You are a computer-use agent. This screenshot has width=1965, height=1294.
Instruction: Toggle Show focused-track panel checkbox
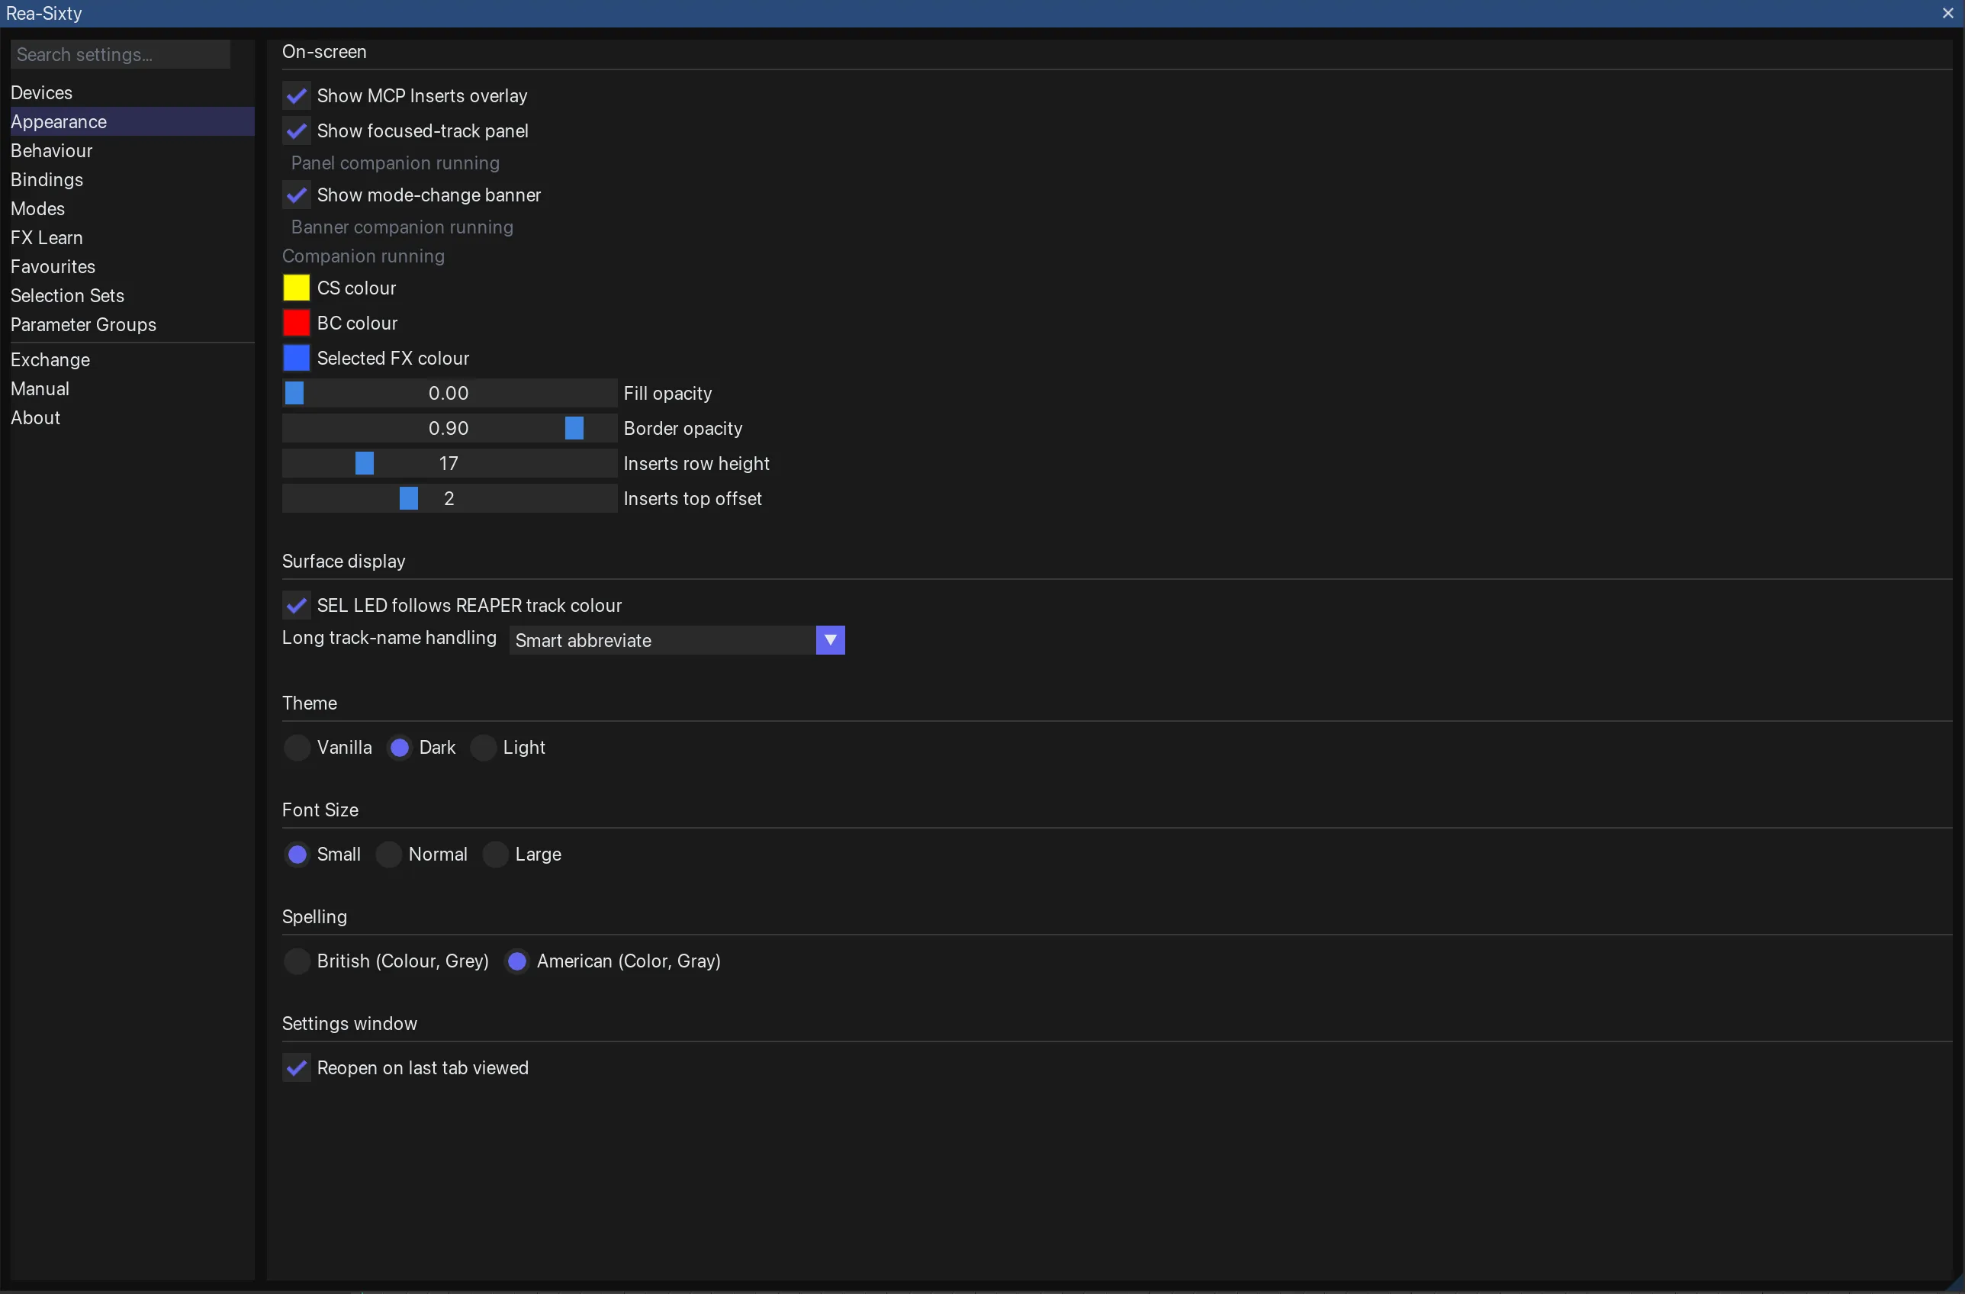(x=297, y=130)
